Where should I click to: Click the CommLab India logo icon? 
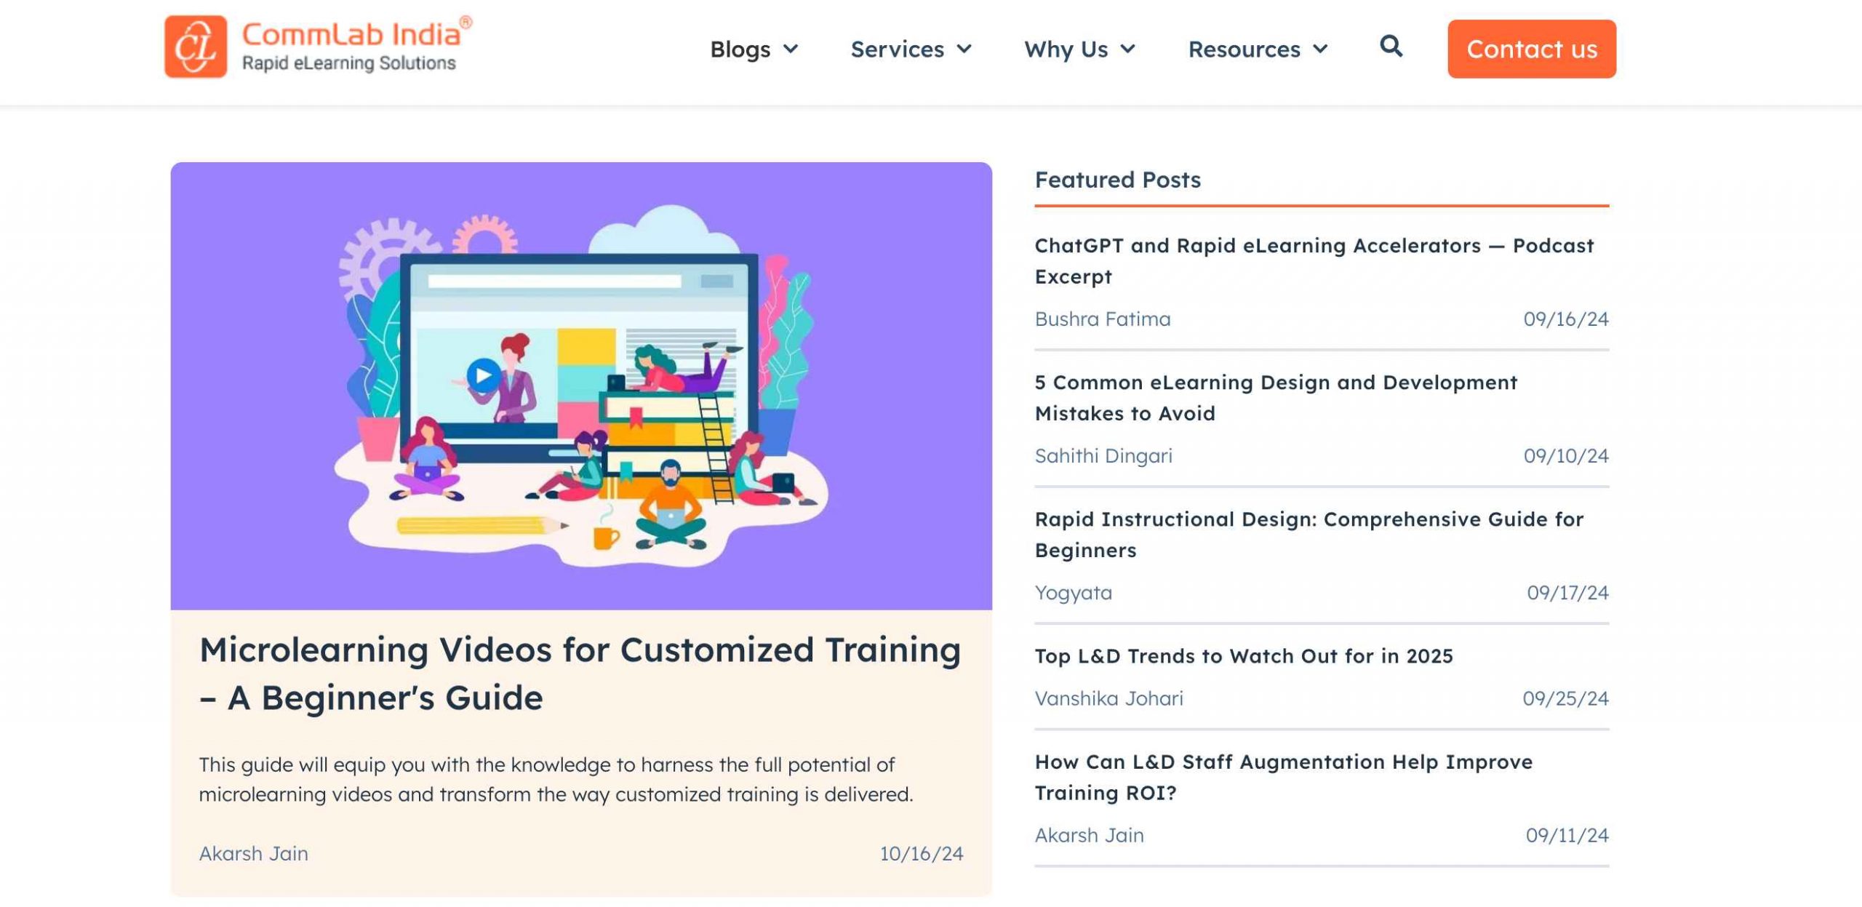(x=195, y=47)
